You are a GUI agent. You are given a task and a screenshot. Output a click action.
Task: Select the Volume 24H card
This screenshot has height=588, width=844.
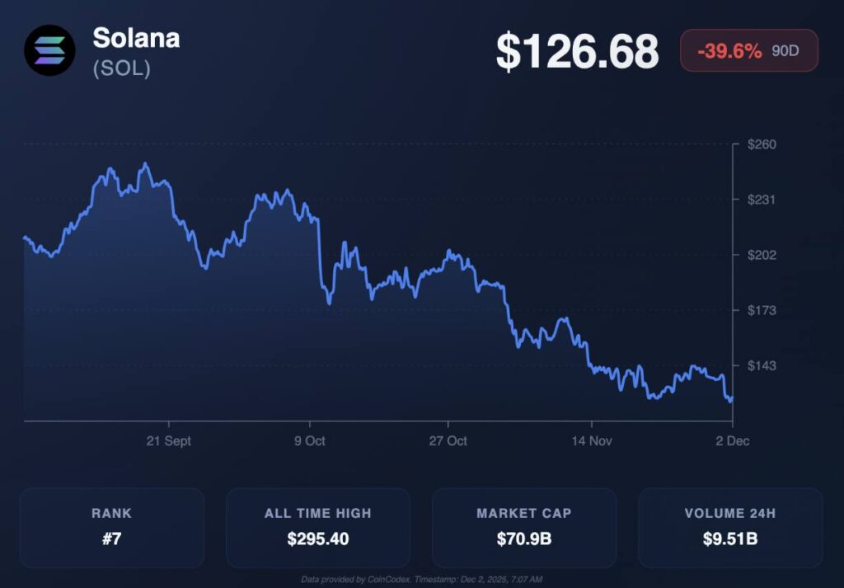(x=730, y=527)
